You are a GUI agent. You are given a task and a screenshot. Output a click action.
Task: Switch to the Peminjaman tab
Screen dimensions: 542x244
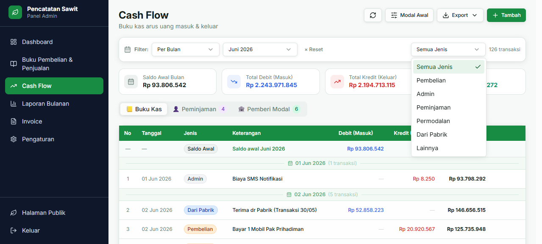tap(200, 109)
